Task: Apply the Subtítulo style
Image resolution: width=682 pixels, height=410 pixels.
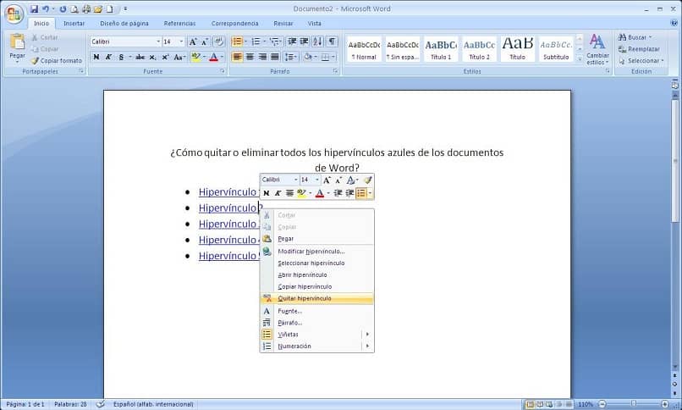Action: pos(556,49)
